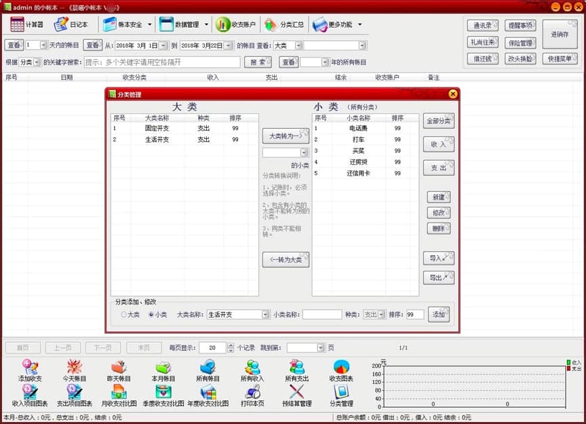
Task: Select the 小类 radio button
Action: 151,315
